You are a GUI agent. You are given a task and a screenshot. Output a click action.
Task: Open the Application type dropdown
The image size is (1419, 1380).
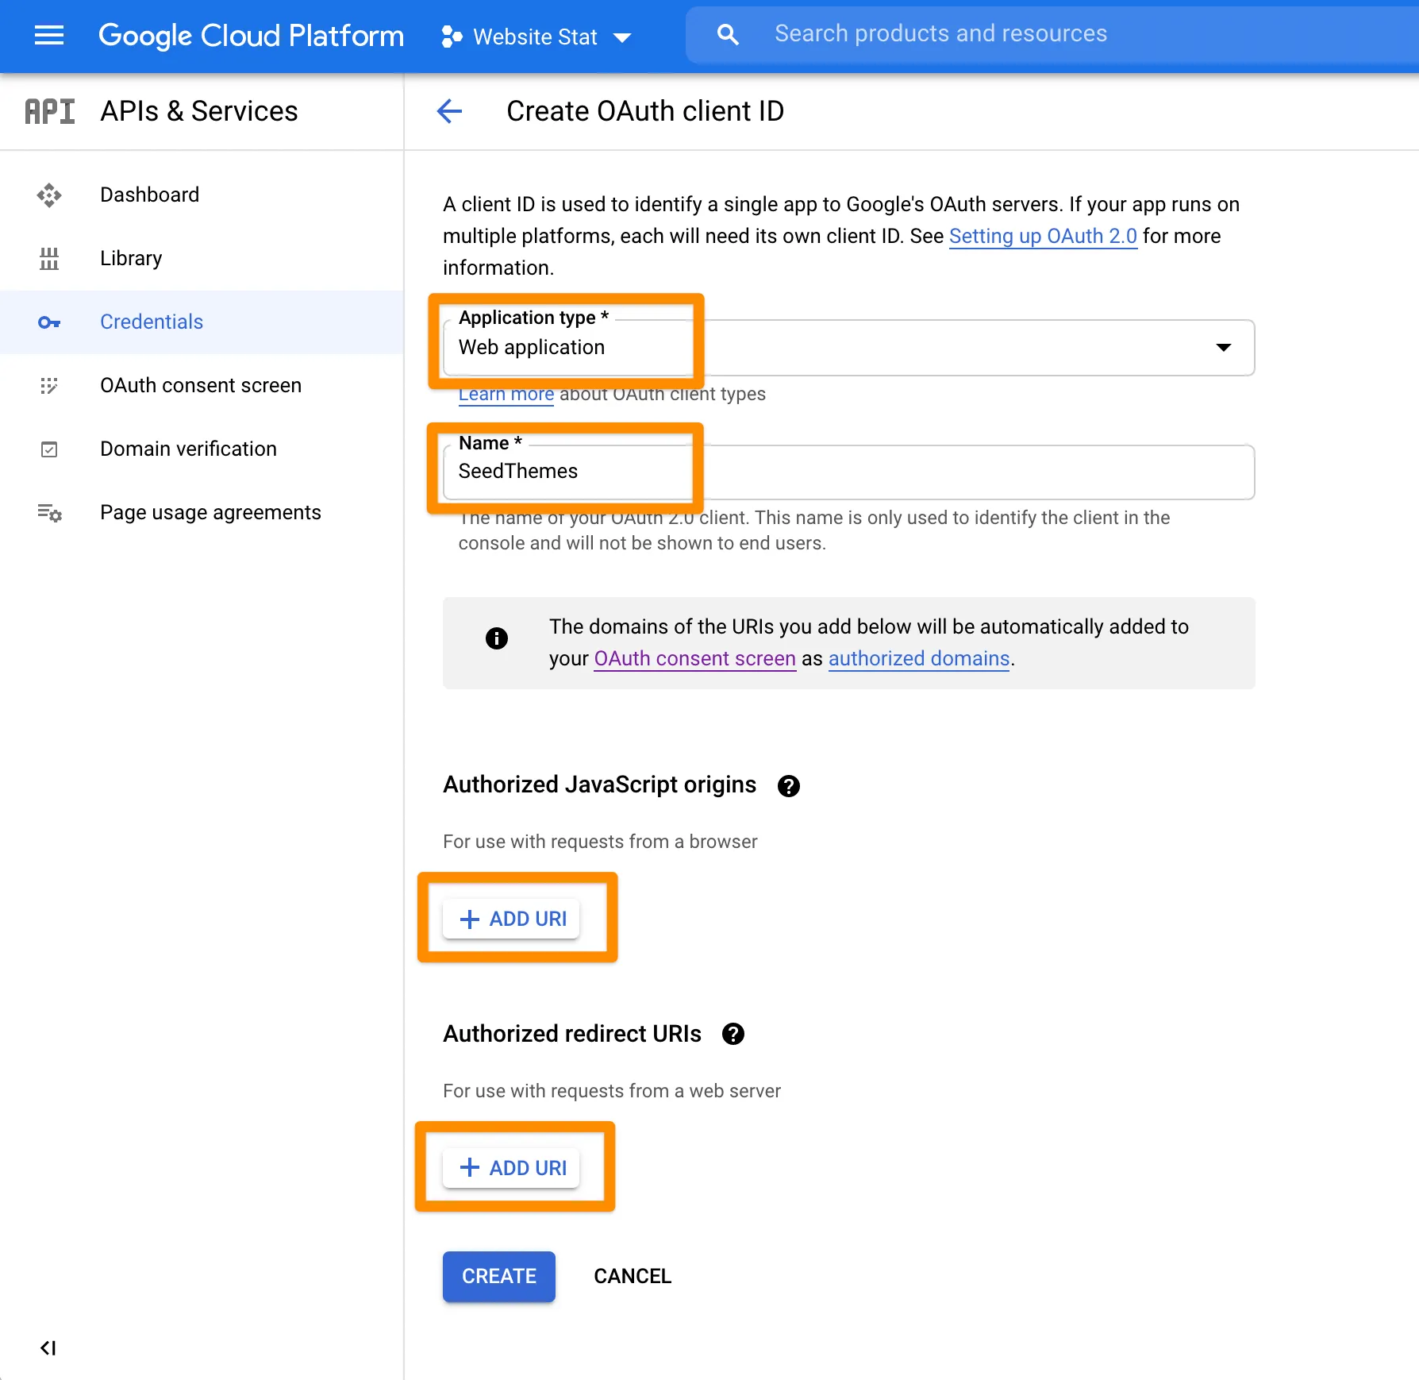pyautogui.click(x=848, y=348)
